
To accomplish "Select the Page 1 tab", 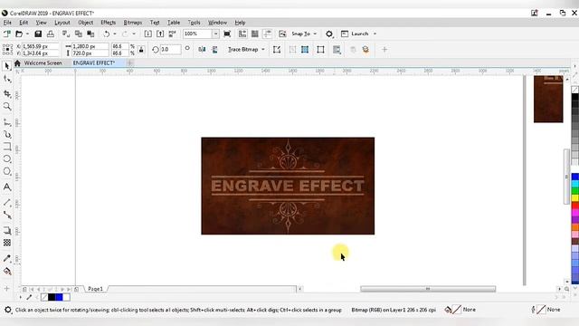I will pos(95,289).
